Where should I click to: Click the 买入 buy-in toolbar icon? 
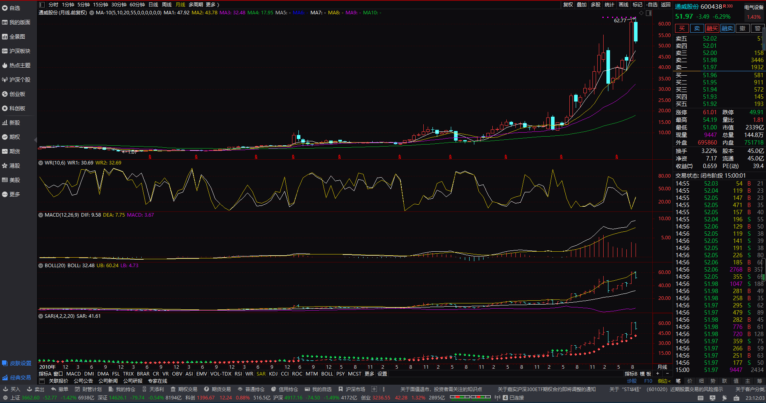tap(6, 389)
